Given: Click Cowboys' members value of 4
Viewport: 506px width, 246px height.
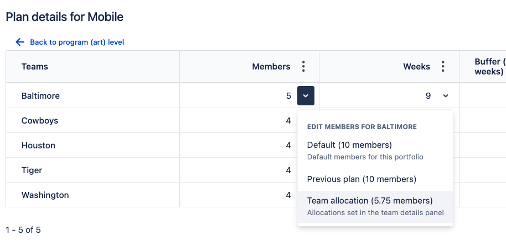Looking at the screenshot, I should click(288, 121).
